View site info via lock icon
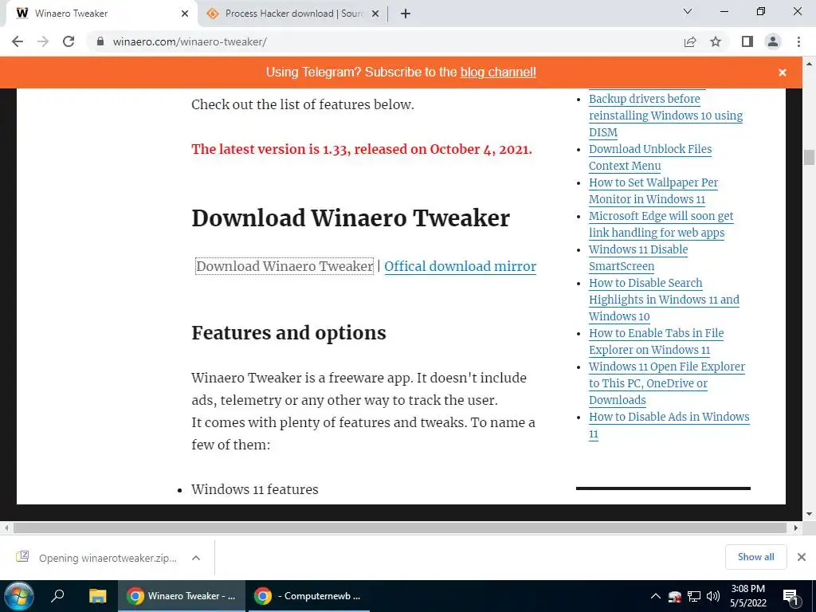Image resolution: width=816 pixels, height=612 pixels. 100,41
